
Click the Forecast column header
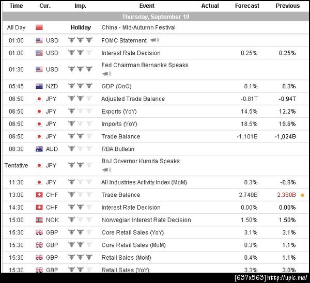[247, 6]
